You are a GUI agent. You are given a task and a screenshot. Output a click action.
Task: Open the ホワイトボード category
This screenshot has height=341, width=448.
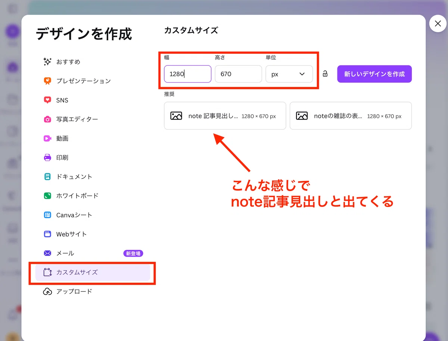coord(93,196)
